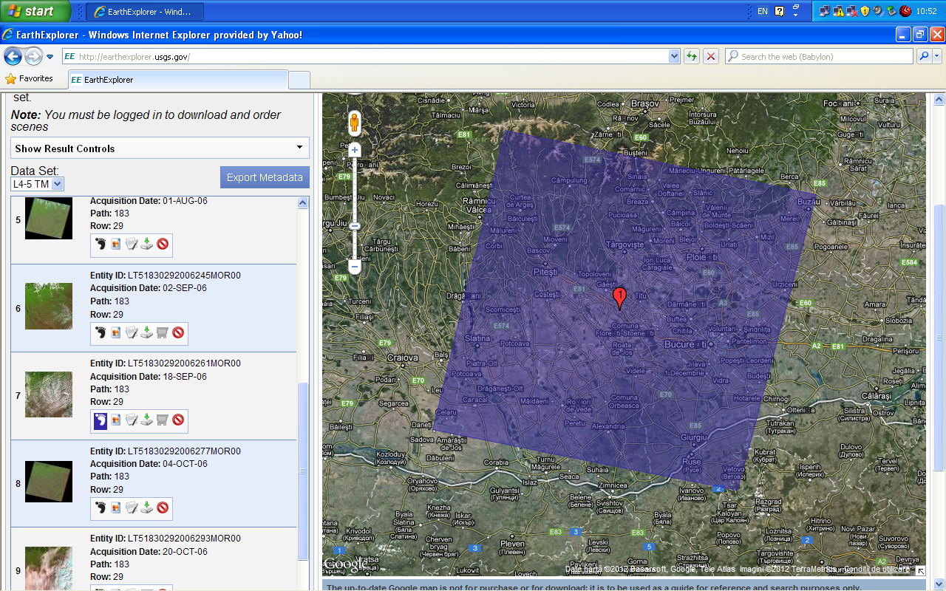The height and width of the screenshot is (591, 946).
Task: Refresh the page
Action: 692,56
